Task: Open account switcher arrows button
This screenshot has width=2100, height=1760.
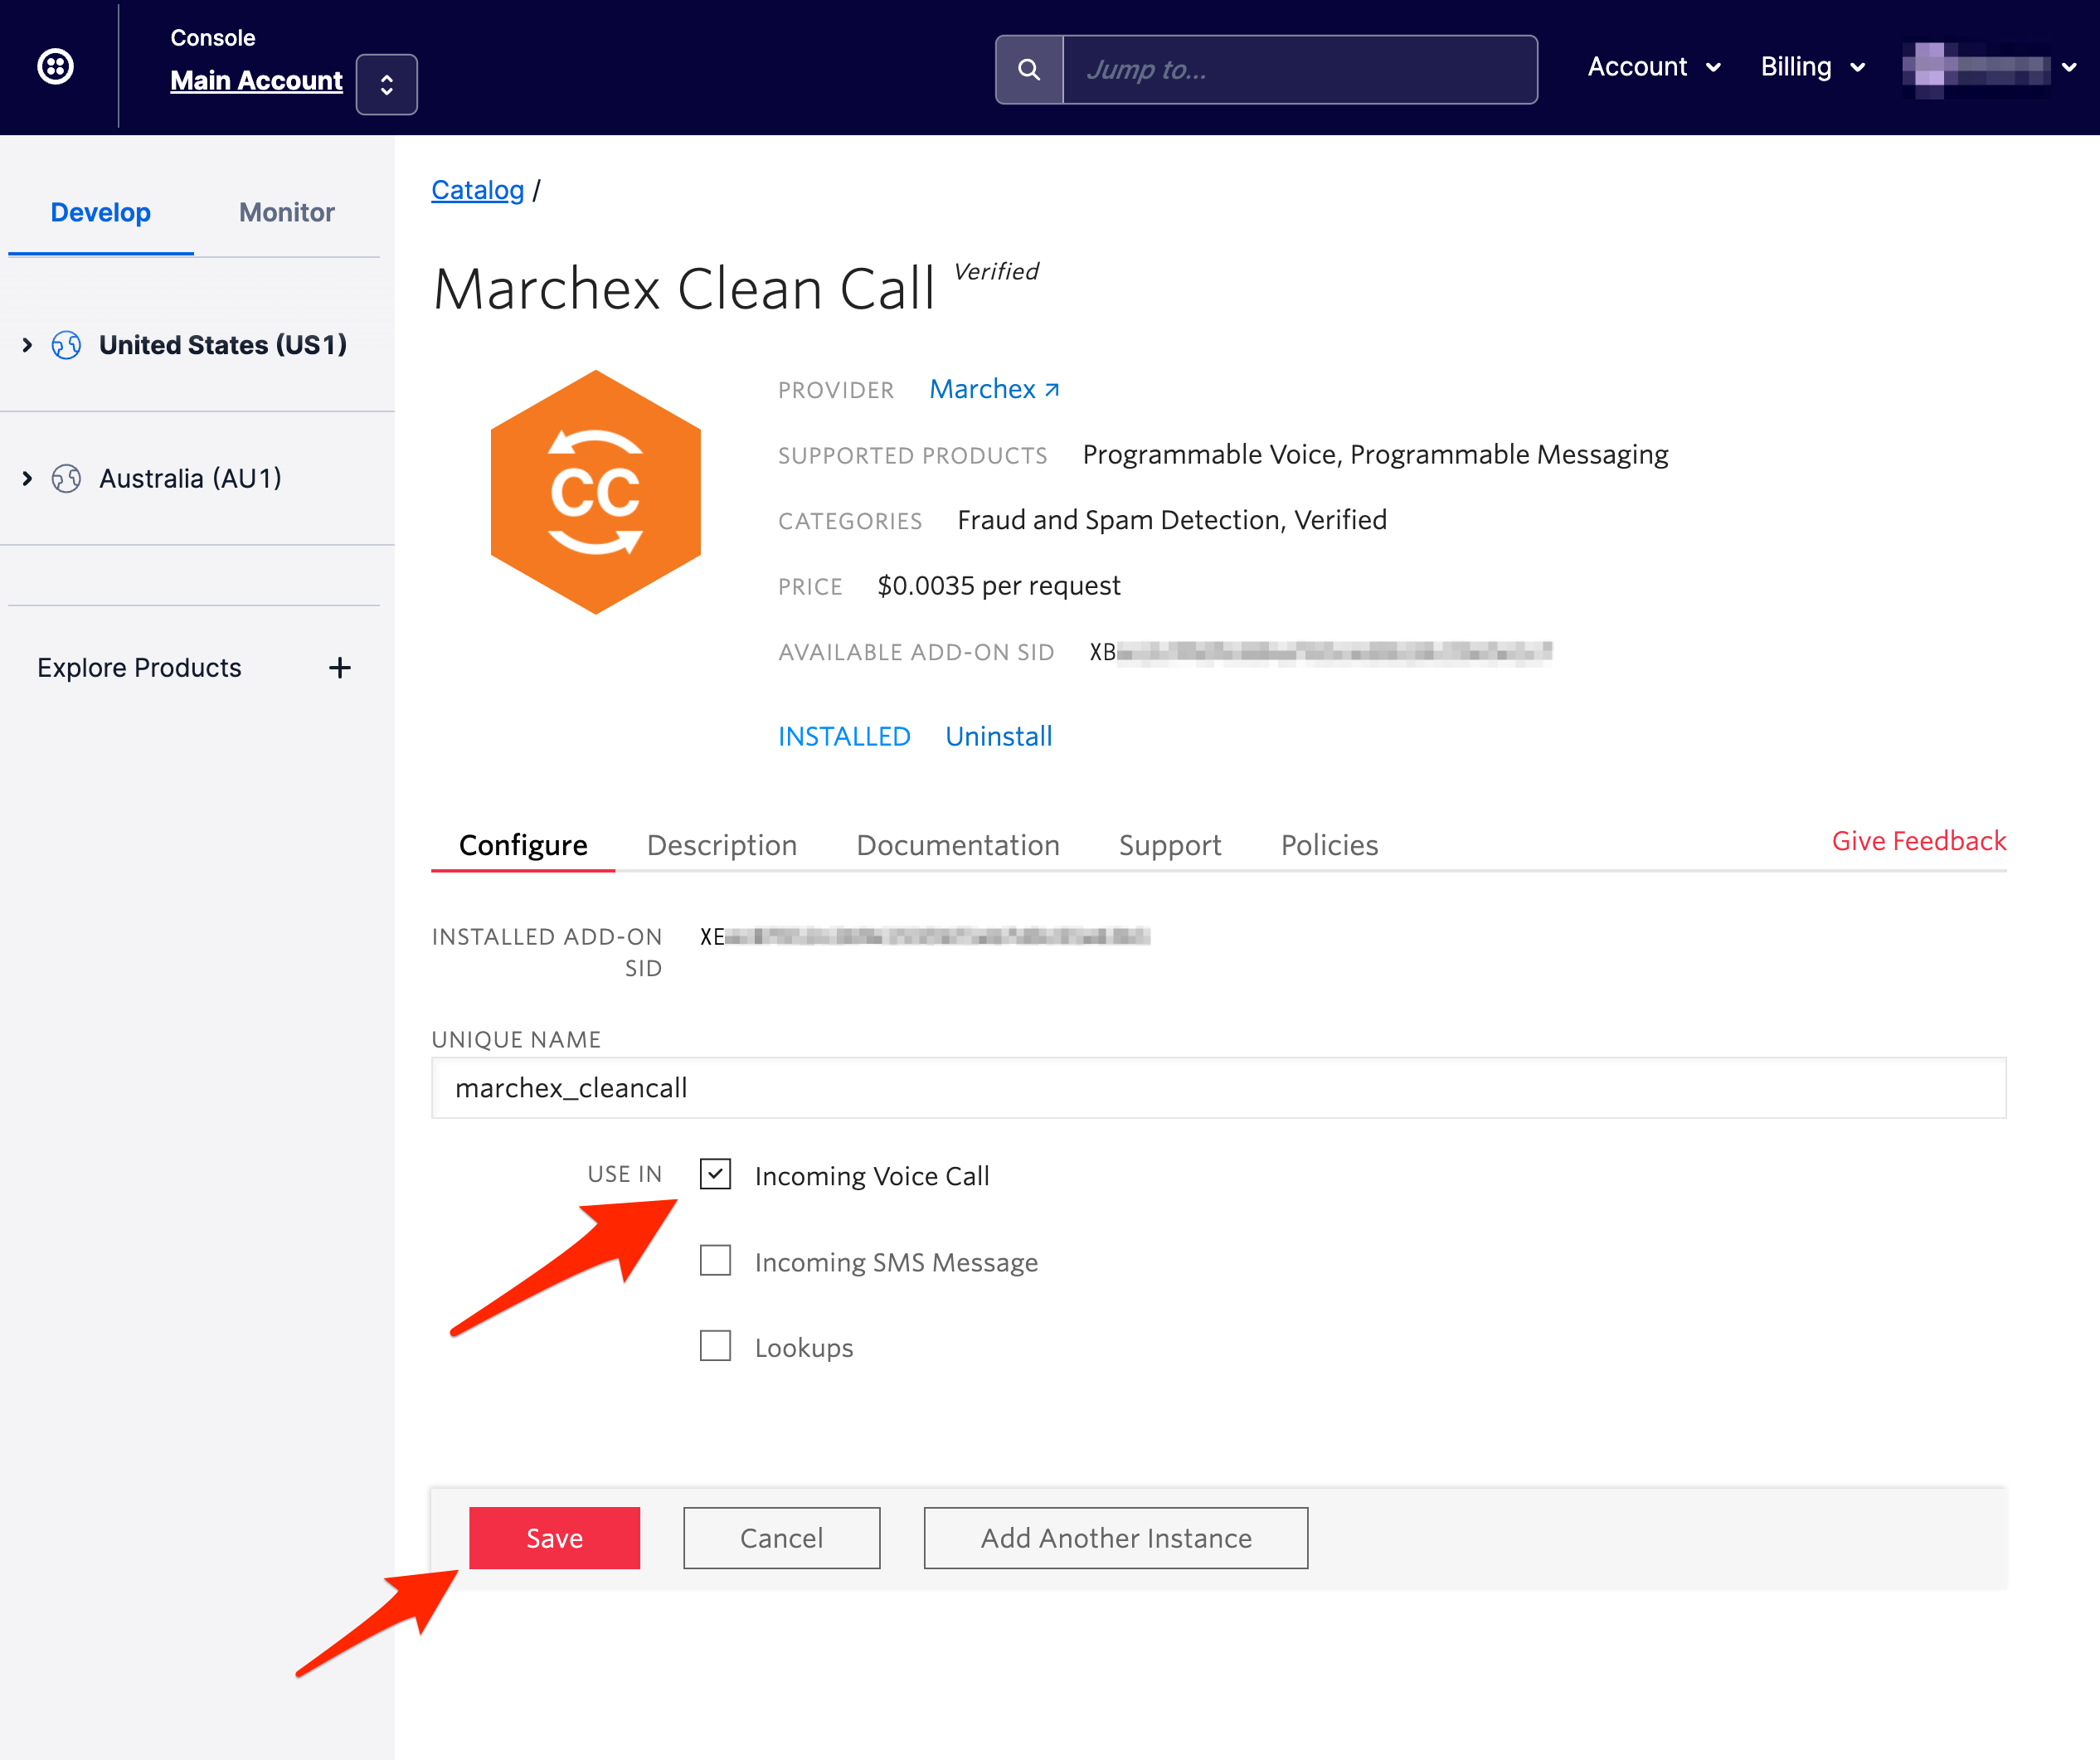Action: 386,85
